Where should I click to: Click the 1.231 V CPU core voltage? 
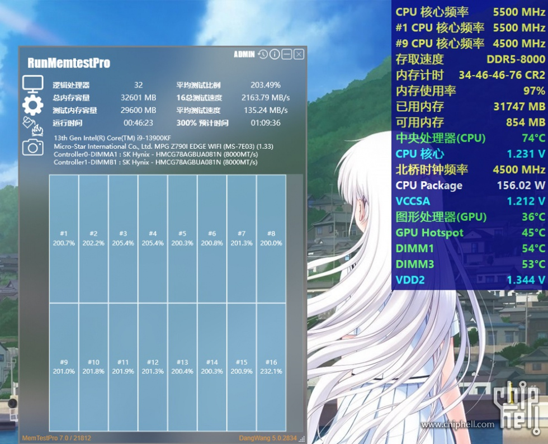click(526, 153)
